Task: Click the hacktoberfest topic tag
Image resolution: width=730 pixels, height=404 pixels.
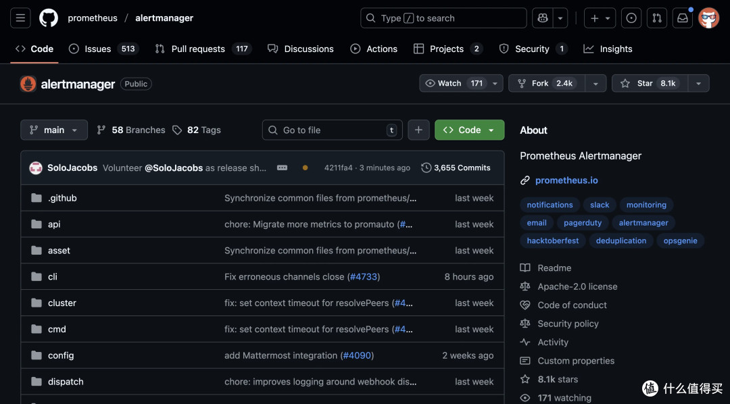Action: pyautogui.click(x=553, y=241)
